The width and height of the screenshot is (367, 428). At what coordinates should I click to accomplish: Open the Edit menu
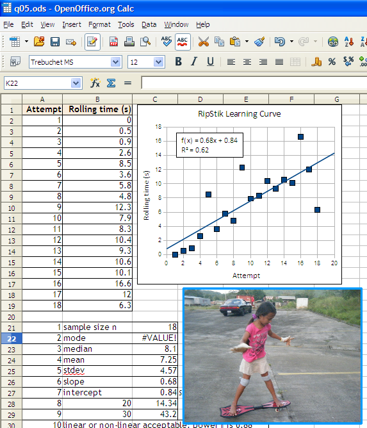click(x=27, y=24)
